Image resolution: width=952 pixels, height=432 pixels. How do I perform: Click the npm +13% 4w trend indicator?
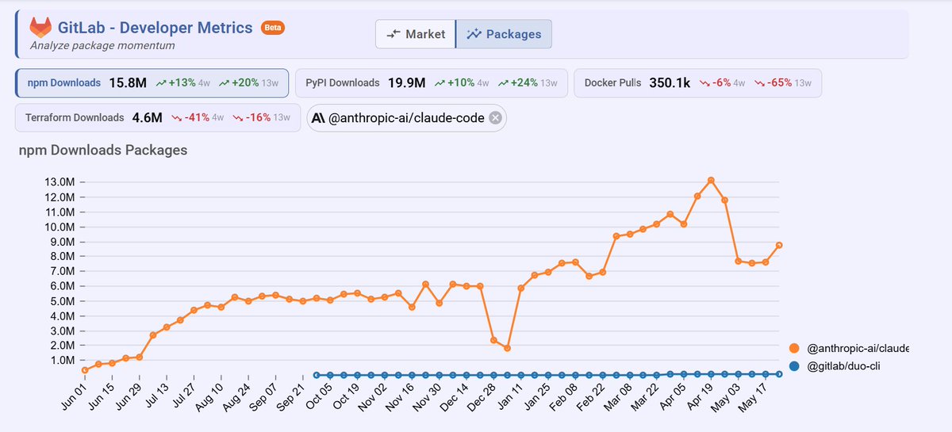point(183,82)
